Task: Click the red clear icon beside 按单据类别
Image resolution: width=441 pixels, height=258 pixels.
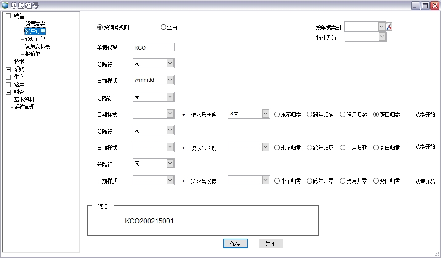Action: [389, 26]
